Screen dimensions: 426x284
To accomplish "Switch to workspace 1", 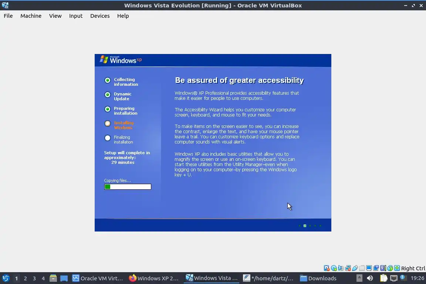I will [16, 278].
